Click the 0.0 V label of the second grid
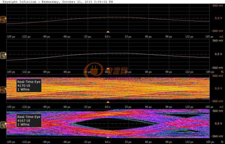 click(218, 54)
